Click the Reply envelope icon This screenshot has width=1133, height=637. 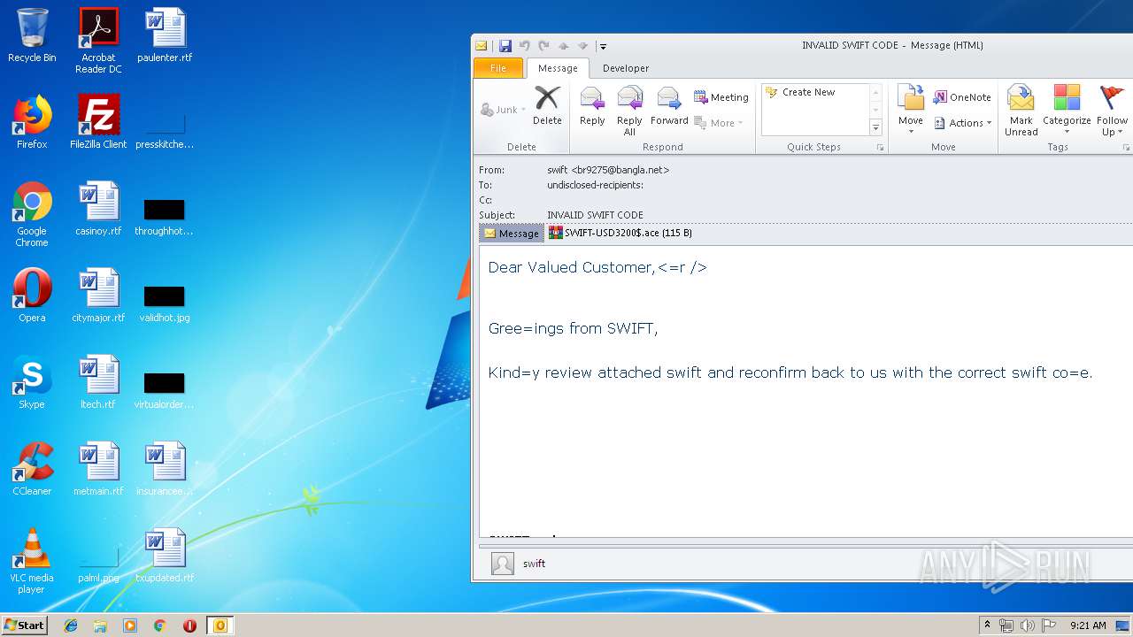click(592, 106)
